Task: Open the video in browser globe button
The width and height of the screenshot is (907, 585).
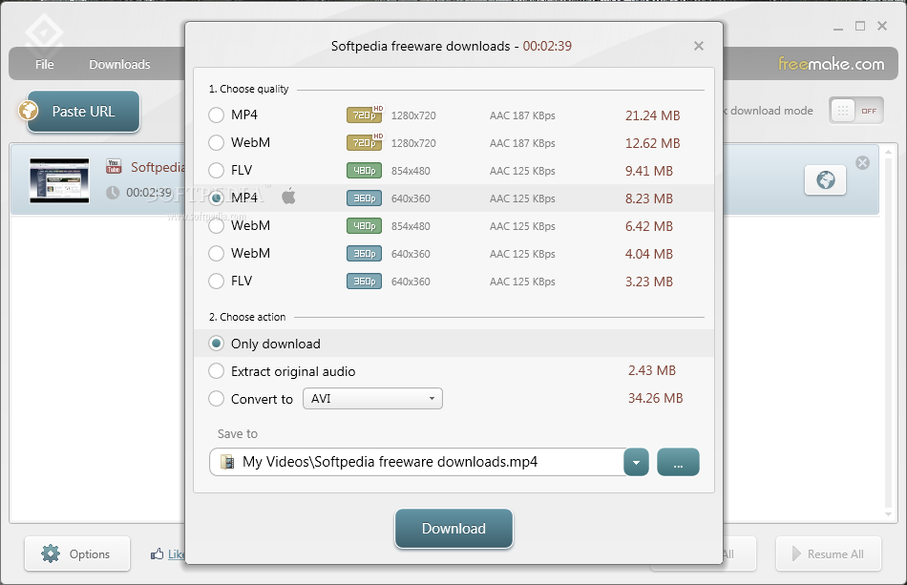Action: tap(826, 179)
